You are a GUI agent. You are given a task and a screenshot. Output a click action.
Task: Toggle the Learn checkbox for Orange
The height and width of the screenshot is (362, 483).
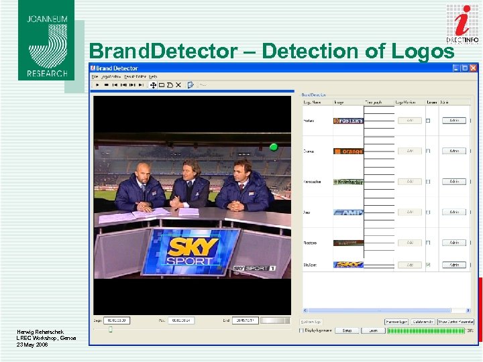[428, 151]
